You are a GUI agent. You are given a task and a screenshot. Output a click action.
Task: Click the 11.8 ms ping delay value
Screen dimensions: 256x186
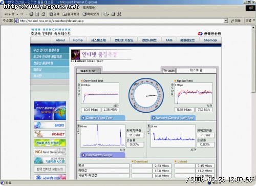pos(135,135)
